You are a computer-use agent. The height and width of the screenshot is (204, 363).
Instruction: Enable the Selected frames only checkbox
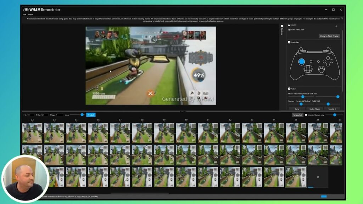tap(306, 115)
